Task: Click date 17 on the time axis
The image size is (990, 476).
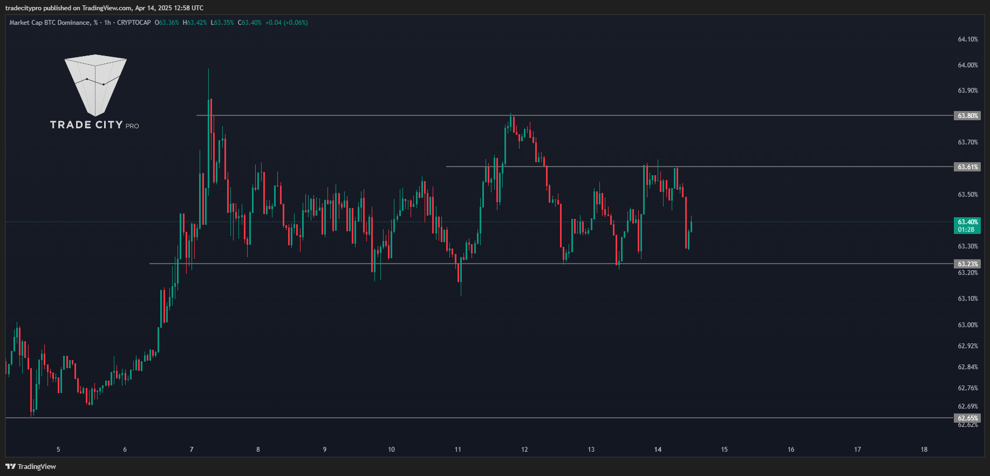Action: (858, 450)
